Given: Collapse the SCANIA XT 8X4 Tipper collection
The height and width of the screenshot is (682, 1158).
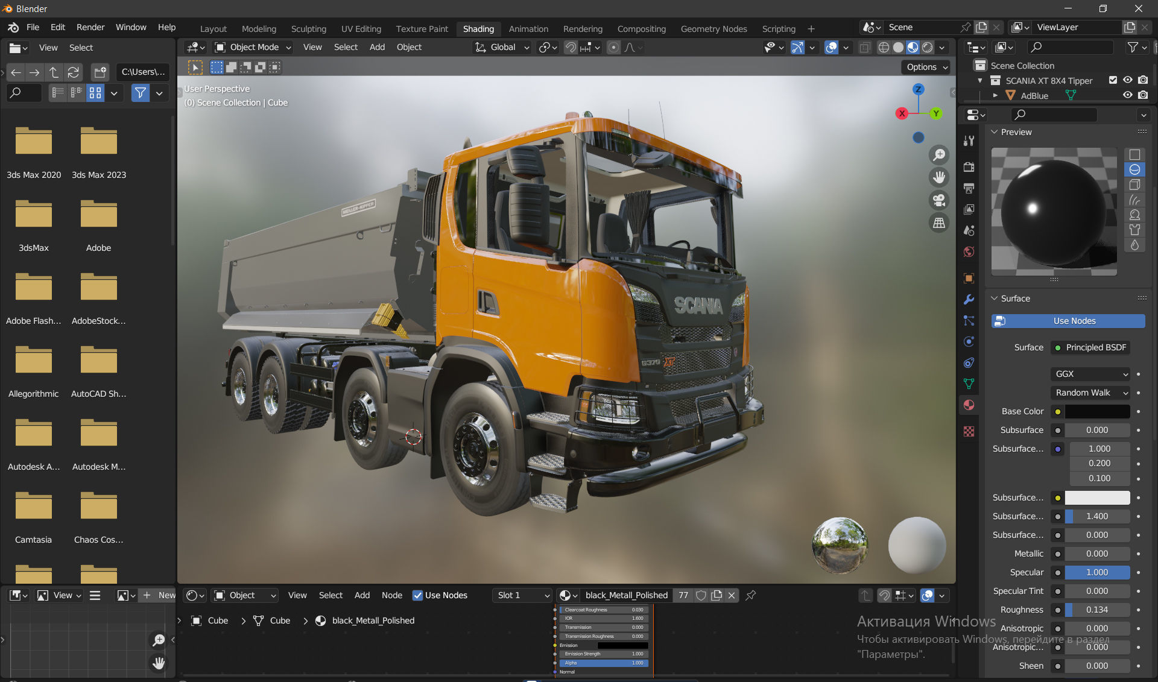Looking at the screenshot, I should tap(980, 80).
